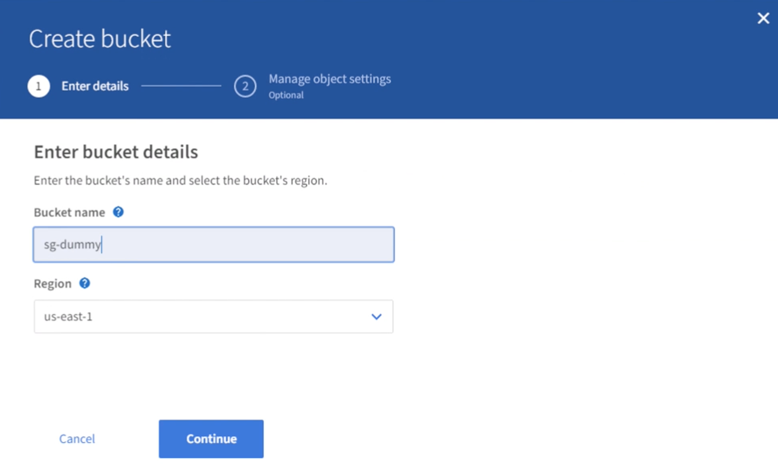Go to the Enter details step label
778x468 pixels.
click(x=95, y=86)
